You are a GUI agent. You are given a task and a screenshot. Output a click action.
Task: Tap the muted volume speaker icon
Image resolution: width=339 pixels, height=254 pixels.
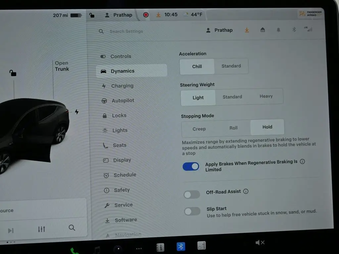[x=260, y=243]
